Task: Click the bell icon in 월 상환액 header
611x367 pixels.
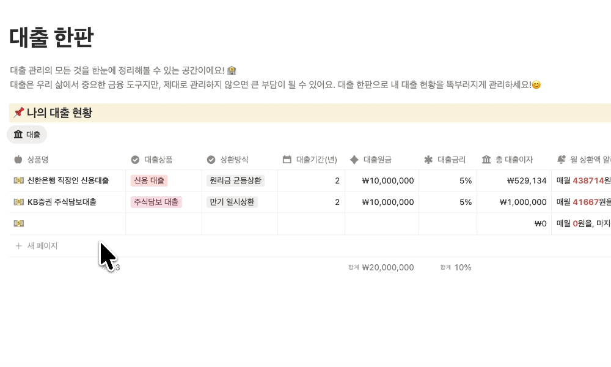Action: [561, 160]
